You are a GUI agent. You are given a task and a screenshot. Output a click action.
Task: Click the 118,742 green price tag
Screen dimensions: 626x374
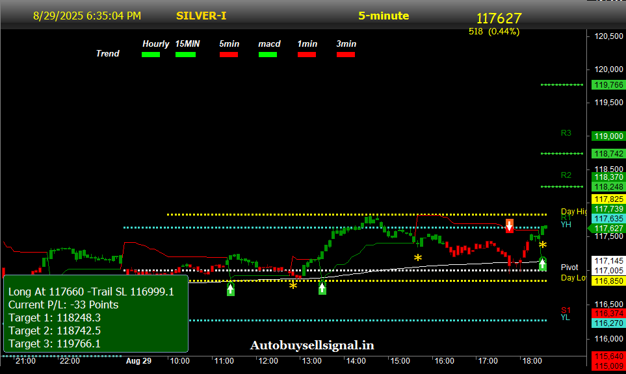pos(608,153)
